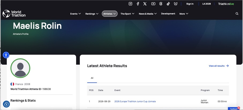Open the Facebook social icon

(x=138, y=4)
